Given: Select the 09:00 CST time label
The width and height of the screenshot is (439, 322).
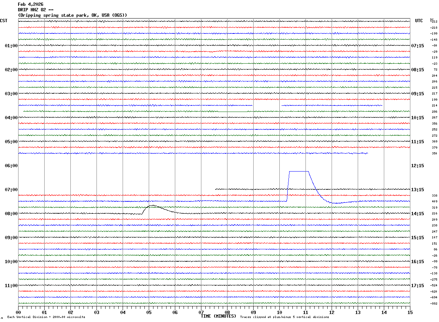Looking at the screenshot, I should (x=11, y=238).
